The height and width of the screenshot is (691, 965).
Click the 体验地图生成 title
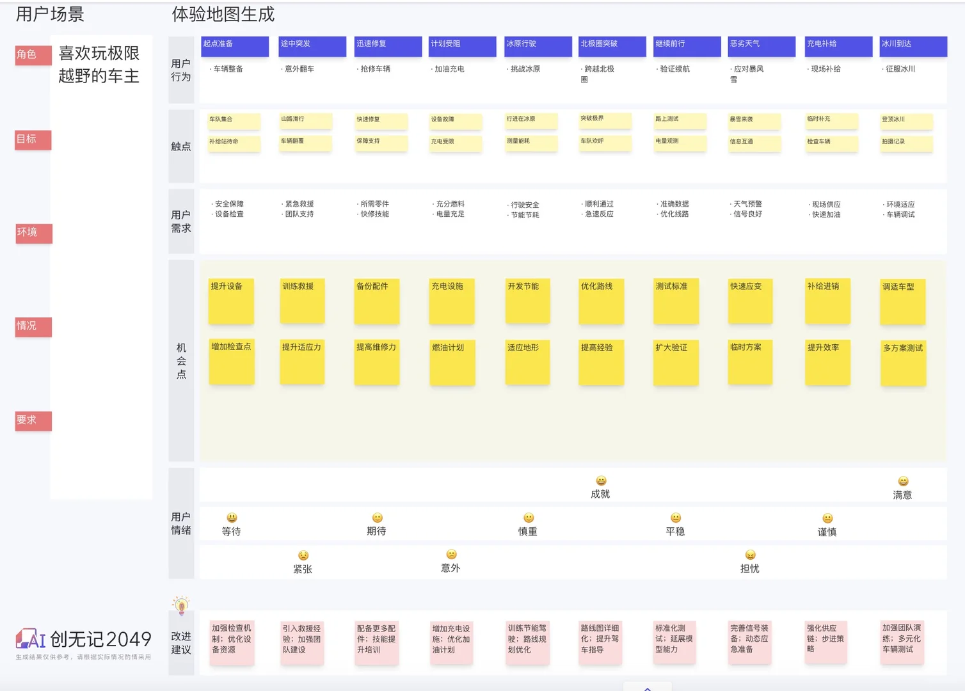[223, 14]
